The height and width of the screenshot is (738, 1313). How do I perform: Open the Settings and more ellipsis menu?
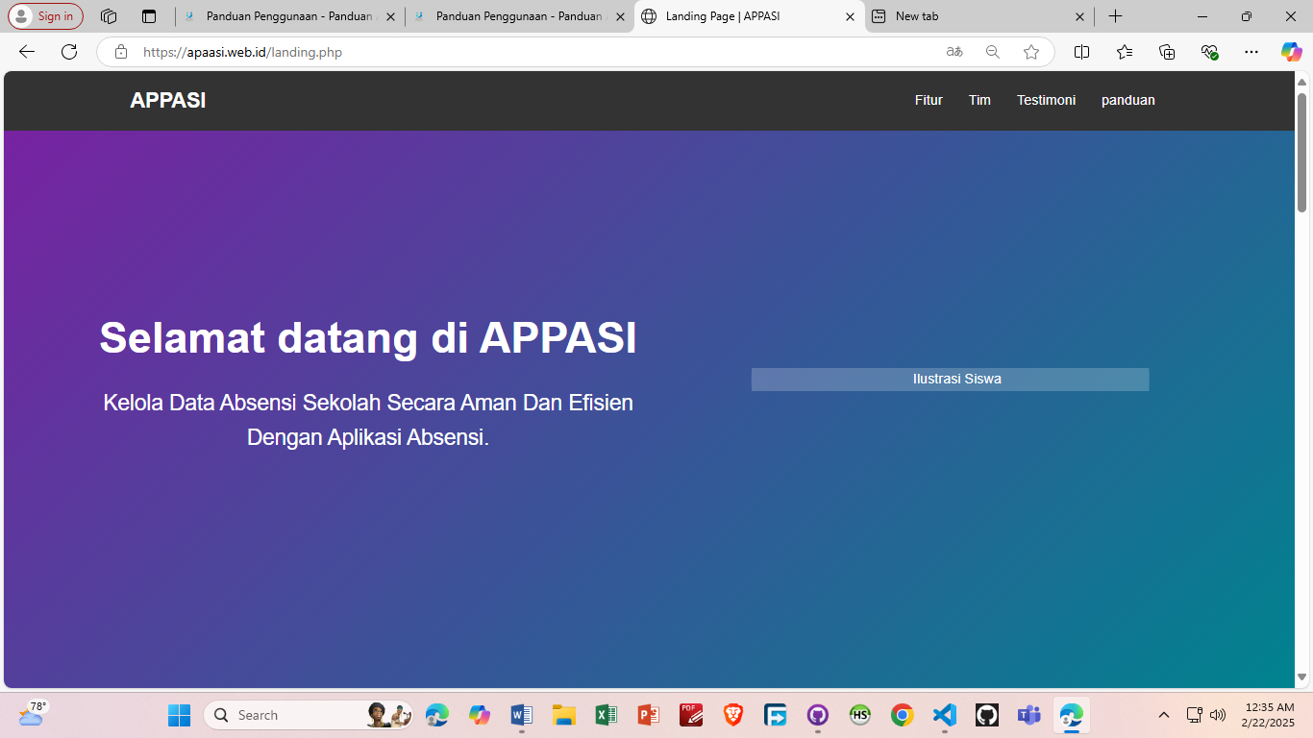pos(1251,52)
